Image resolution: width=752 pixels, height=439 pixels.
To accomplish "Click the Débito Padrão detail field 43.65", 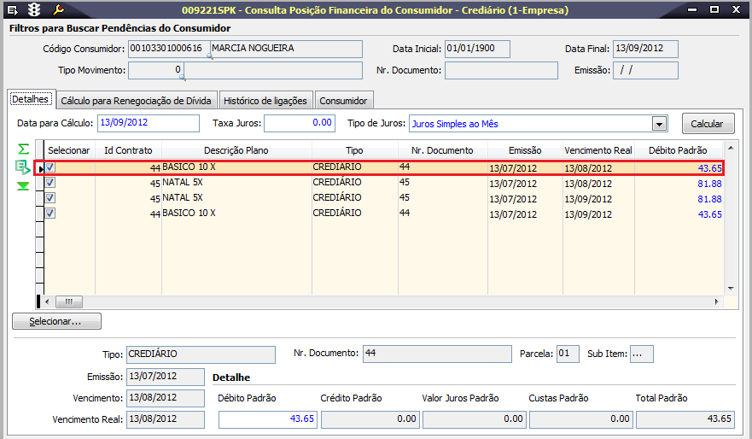I will click(x=268, y=419).
